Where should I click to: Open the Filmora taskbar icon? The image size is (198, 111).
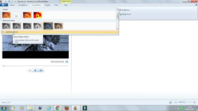point(85,108)
